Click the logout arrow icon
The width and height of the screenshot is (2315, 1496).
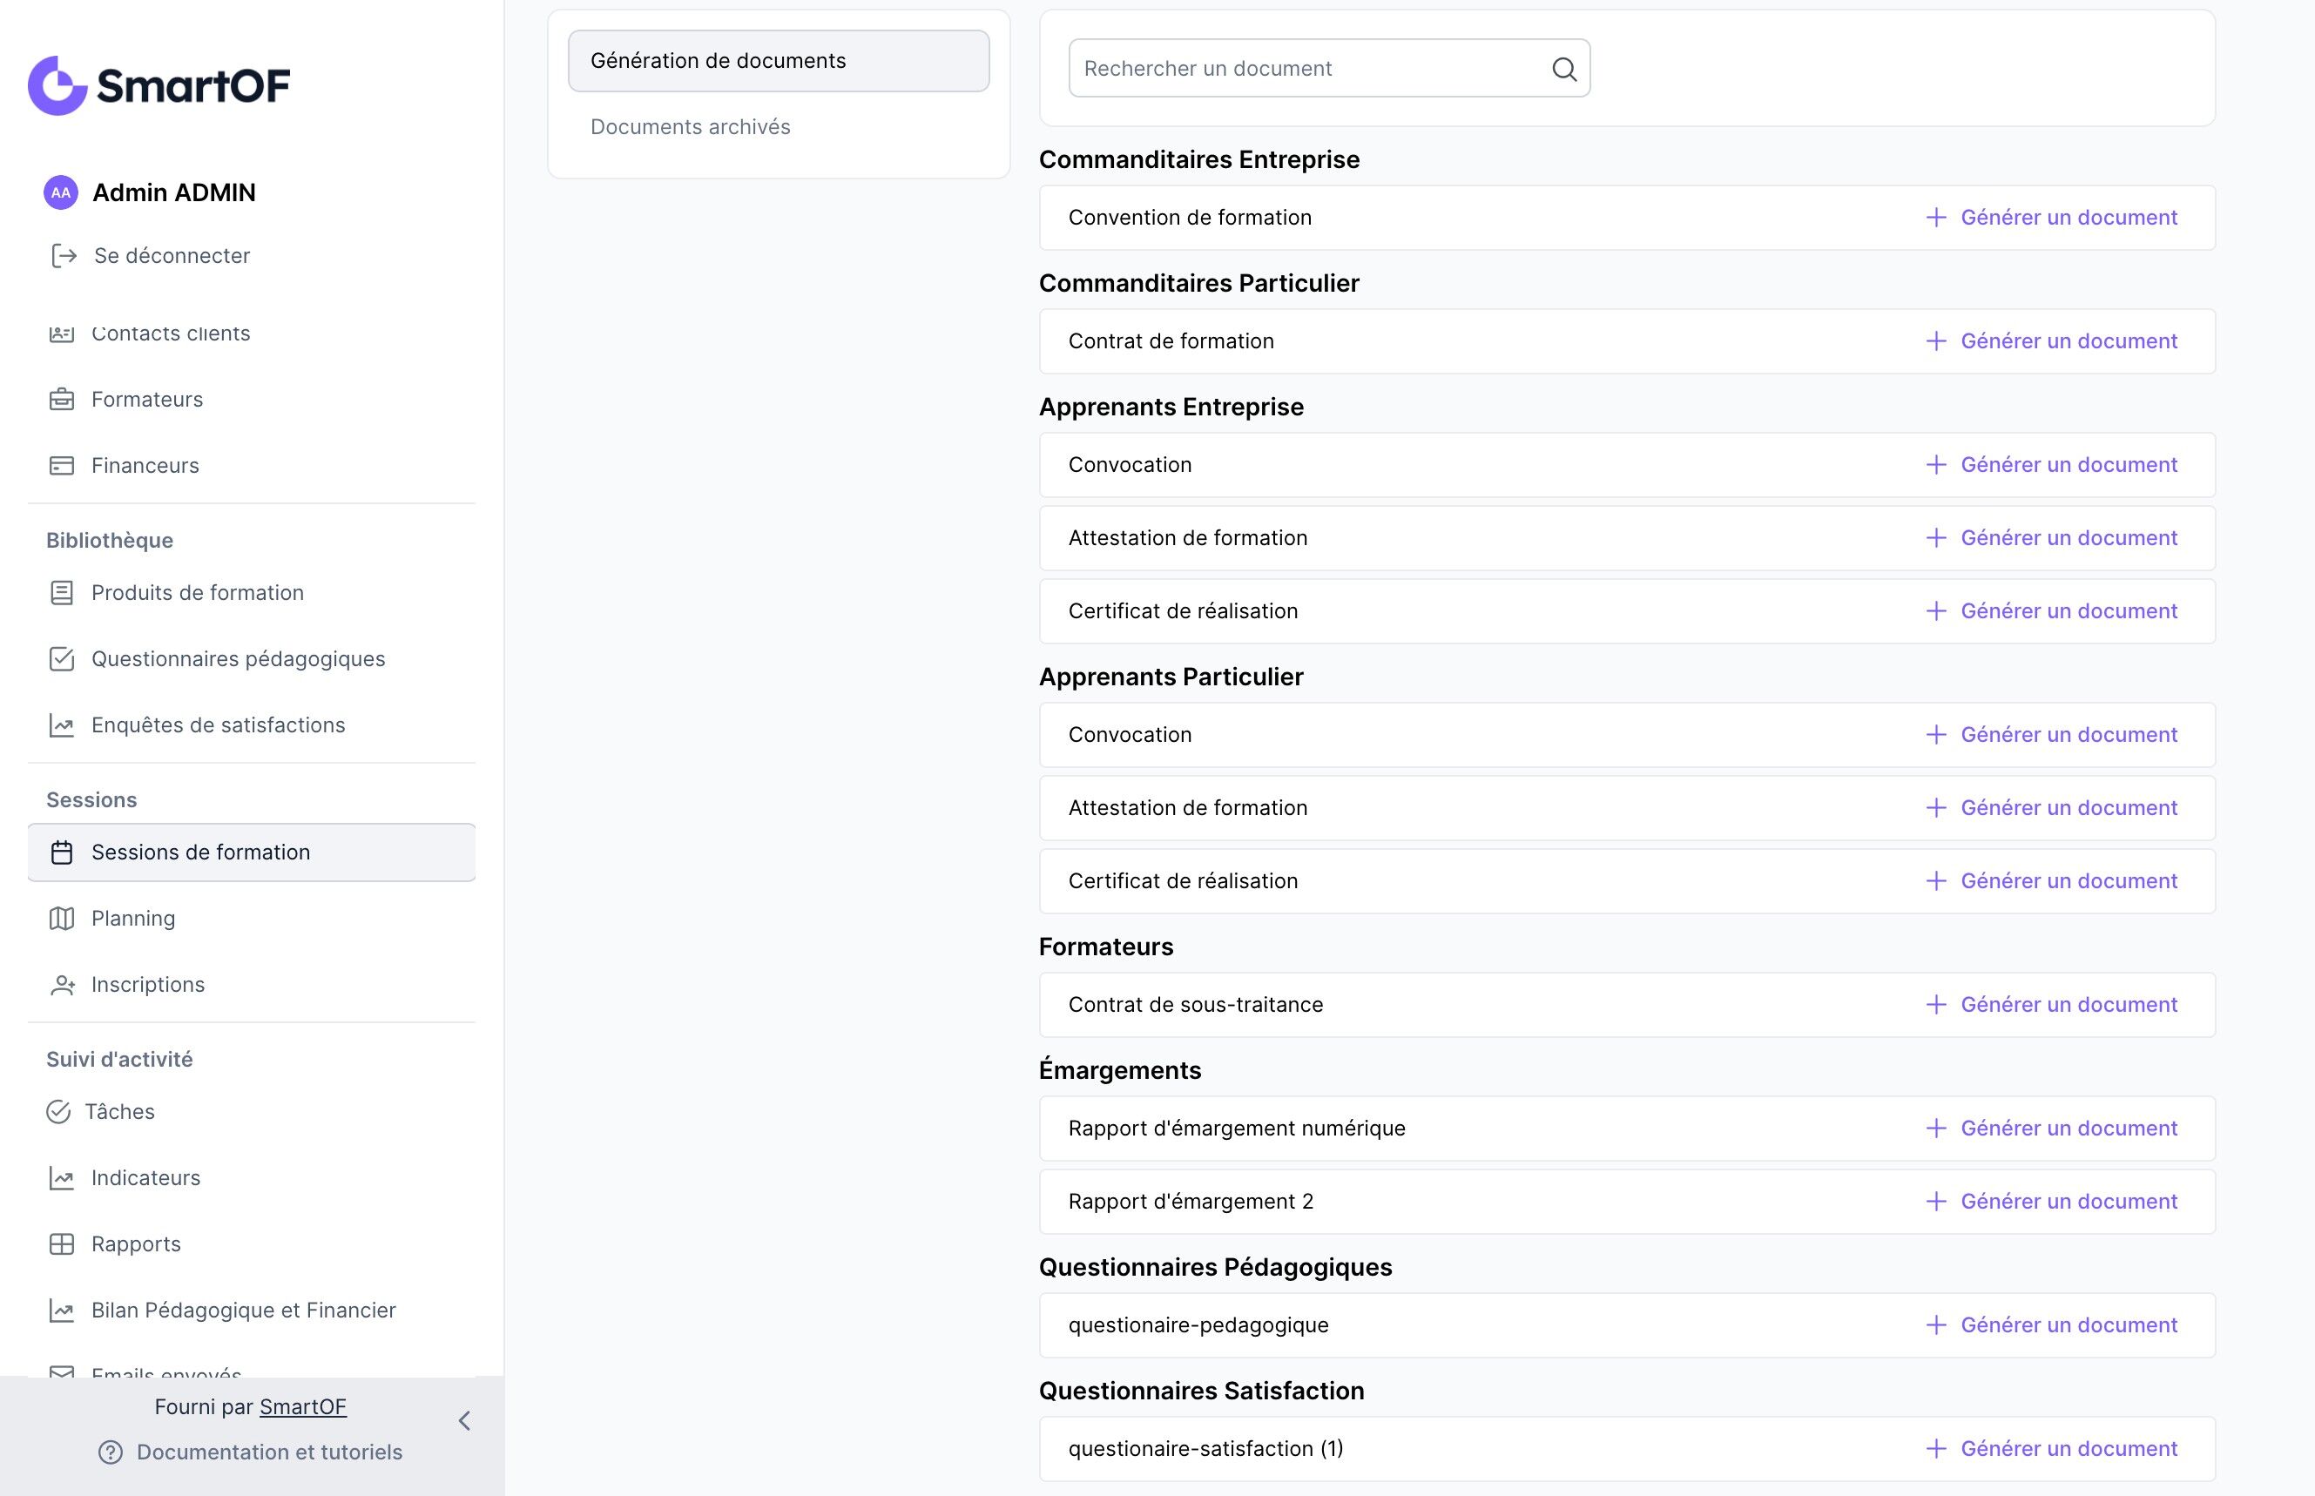pyautogui.click(x=64, y=255)
